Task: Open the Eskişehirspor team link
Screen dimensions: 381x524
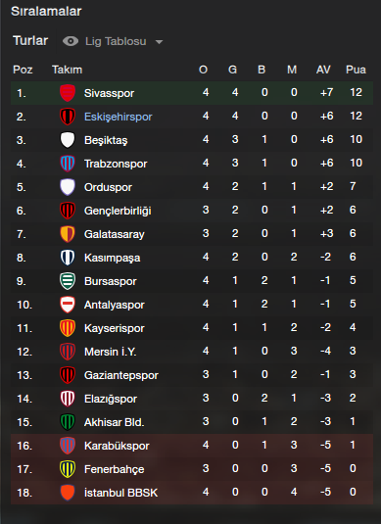Action: point(118,117)
